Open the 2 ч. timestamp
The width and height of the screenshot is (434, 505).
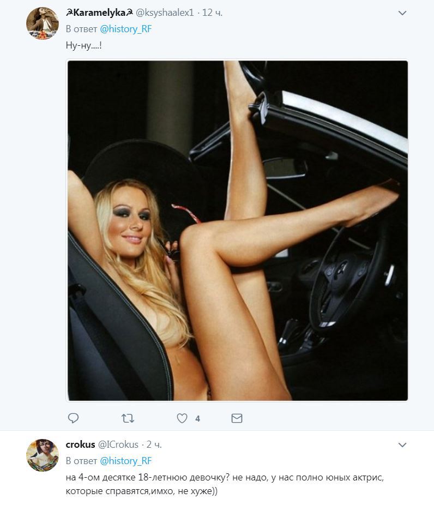pyautogui.click(x=154, y=444)
